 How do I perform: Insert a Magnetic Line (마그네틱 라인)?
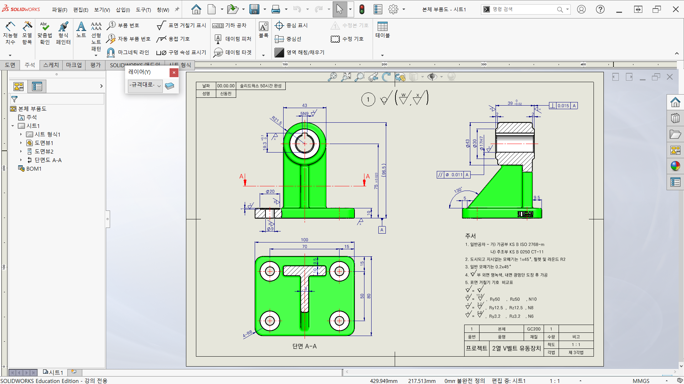tap(128, 52)
